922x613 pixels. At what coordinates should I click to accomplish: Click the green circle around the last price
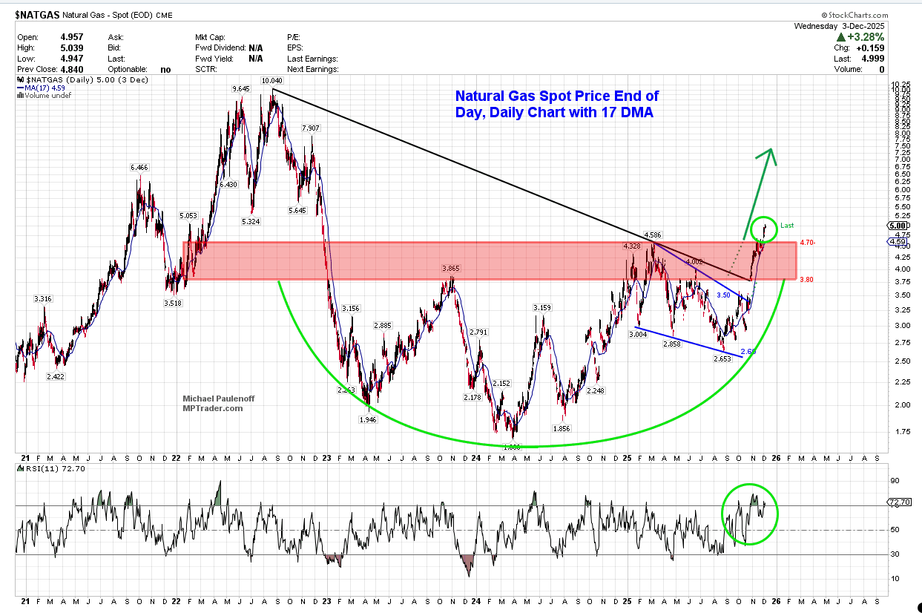point(763,230)
